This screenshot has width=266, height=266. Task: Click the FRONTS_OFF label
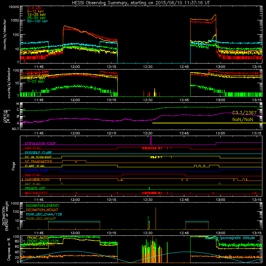click(35, 189)
